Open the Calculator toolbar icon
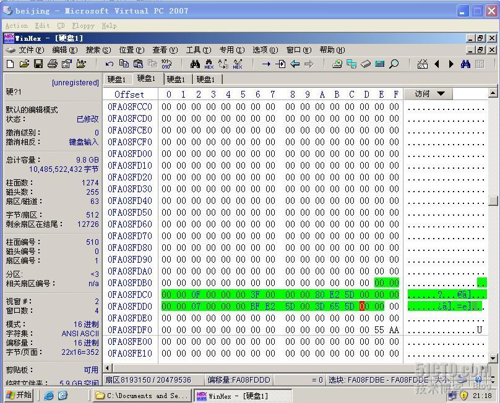The width and height of the screenshot is (500, 403). pyautogui.click(x=380, y=64)
